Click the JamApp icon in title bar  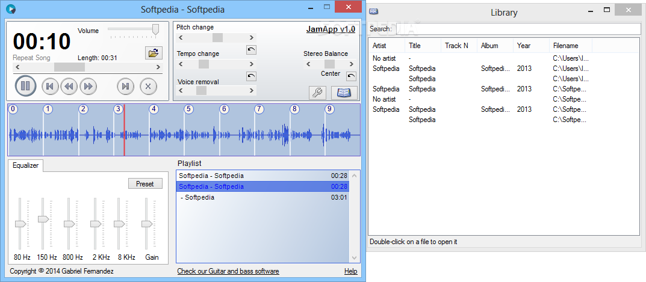[x=11, y=8]
